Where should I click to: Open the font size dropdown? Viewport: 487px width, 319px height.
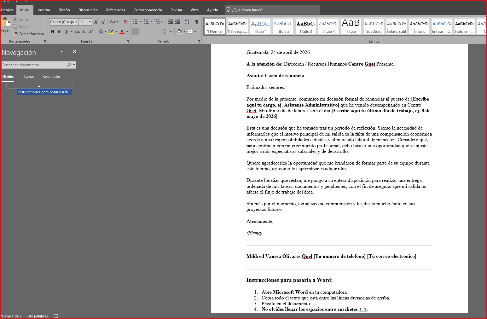pos(90,22)
